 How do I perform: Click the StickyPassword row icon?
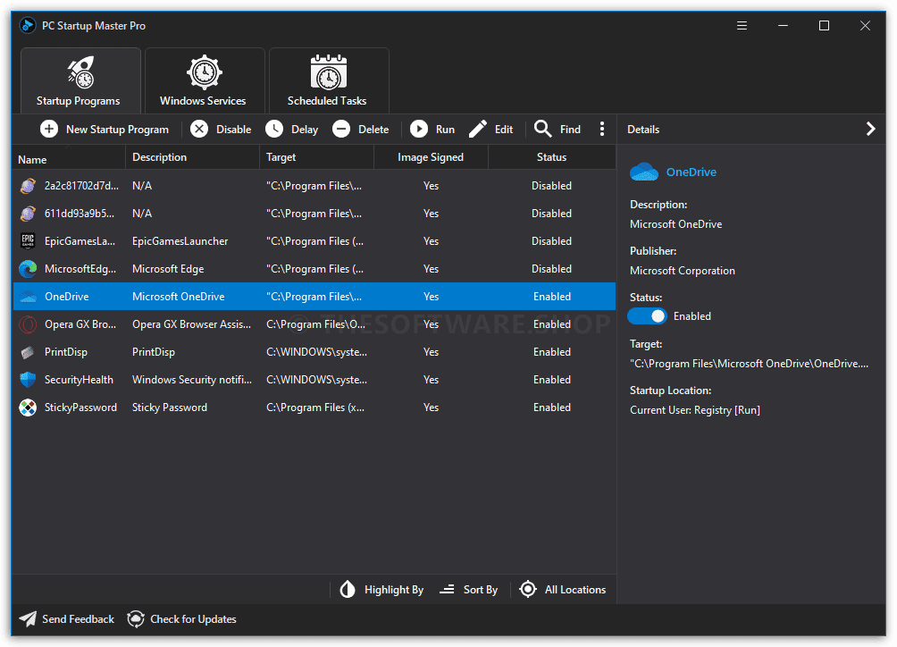click(28, 408)
